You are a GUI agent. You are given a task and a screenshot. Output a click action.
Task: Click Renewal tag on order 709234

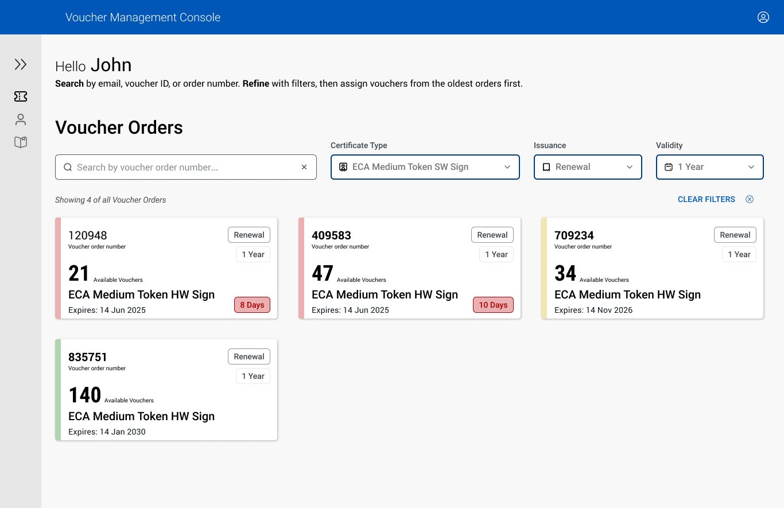(x=735, y=235)
